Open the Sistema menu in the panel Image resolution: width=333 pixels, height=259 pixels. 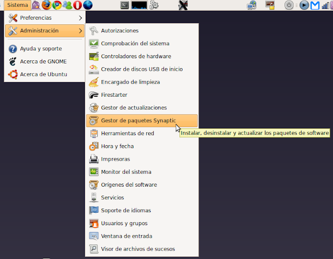point(17,5)
